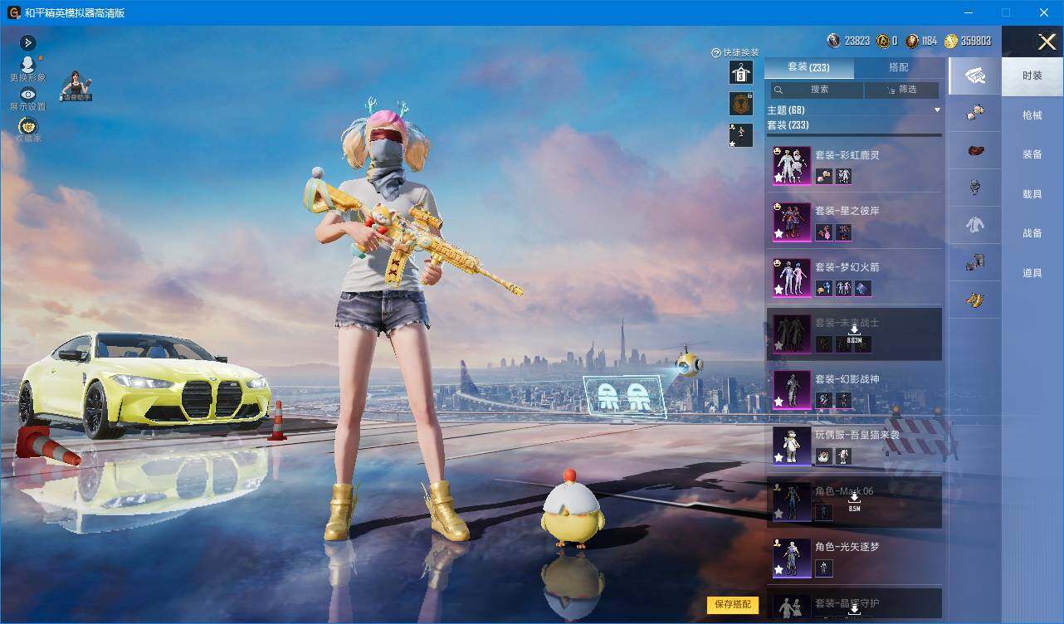
Task: Open the 战备 menu tab
Action: (x=1032, y=233)
